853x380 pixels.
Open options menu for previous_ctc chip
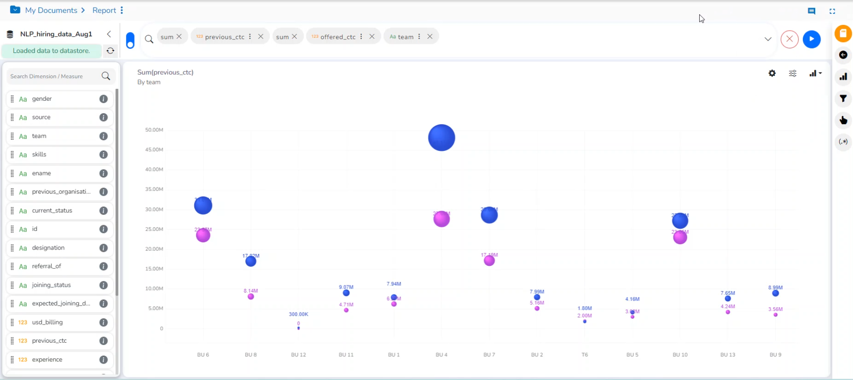(x=250, y=36)
